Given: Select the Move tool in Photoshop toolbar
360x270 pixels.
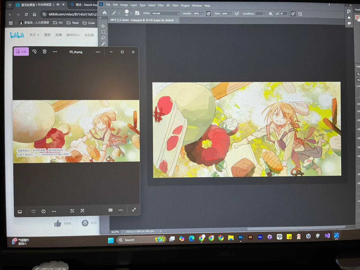Looking at the screenshot, I should [x=103, y=26].
